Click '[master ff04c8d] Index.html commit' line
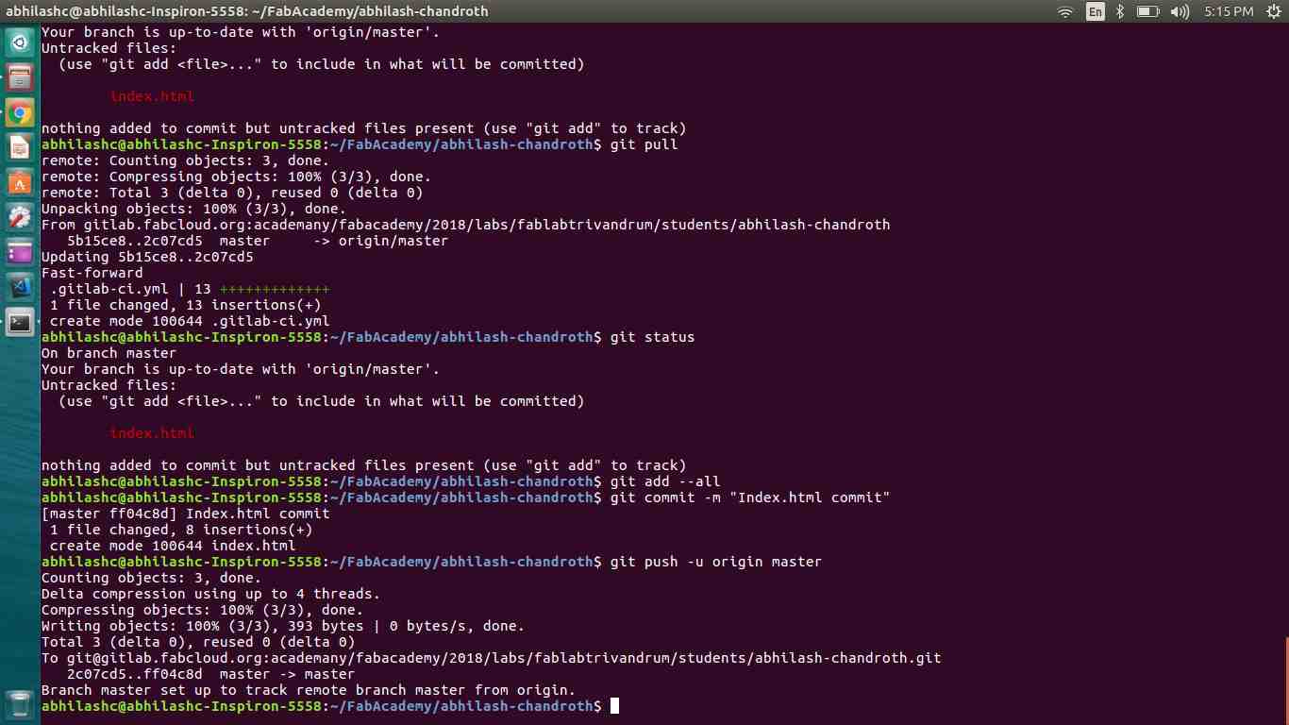 (x=185, y=514)
